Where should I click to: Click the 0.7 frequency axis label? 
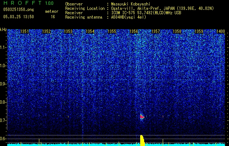click(x=3, y=120)
